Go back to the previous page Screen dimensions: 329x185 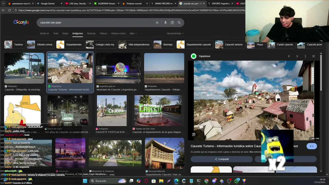(x=3, y=10)
